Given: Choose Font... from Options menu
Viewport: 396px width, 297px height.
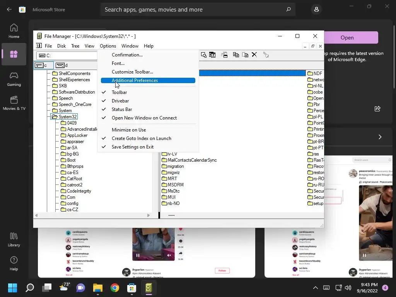Looking at the screenshot, I should [148, 63].
